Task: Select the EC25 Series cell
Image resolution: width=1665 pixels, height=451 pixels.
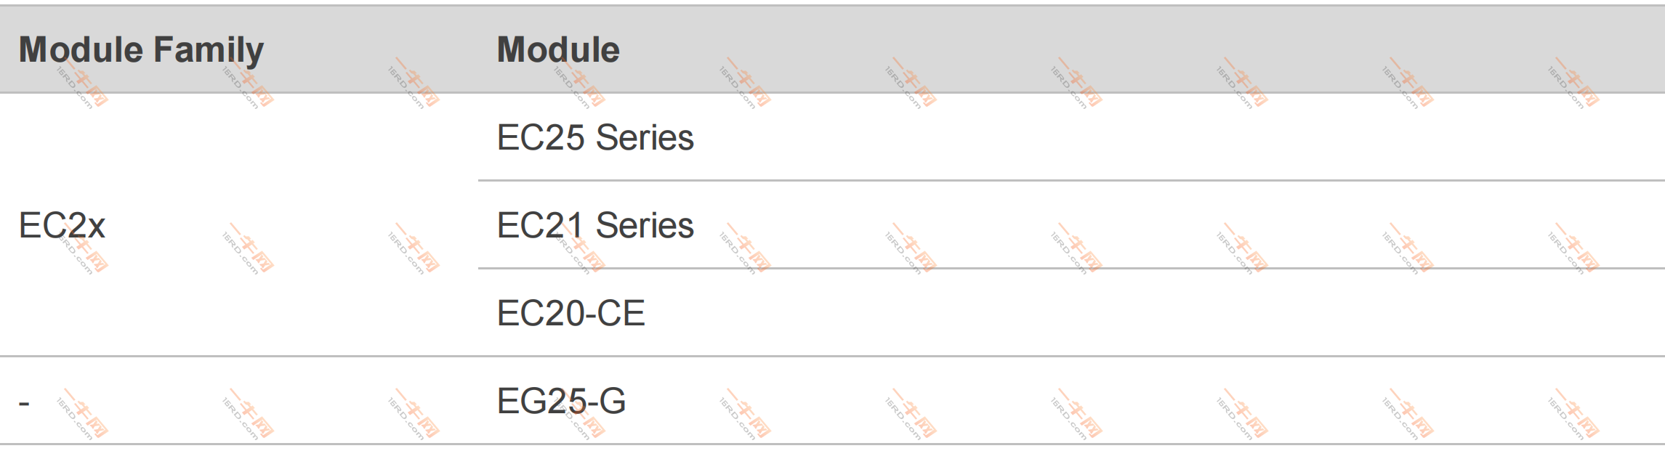Action: click(x=594, y=137)
